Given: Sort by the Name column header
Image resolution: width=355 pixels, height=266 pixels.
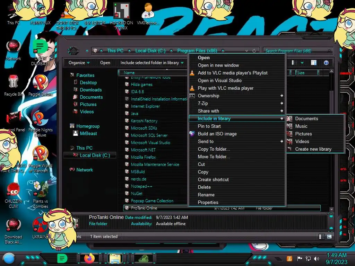Looking at the screenshot, I should (153, 73).
